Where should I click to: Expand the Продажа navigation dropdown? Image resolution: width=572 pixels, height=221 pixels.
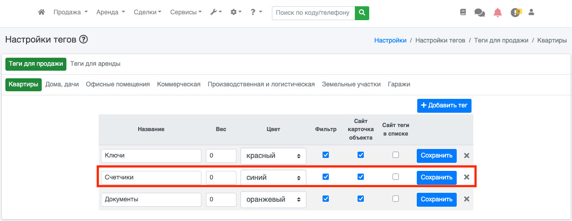(x=70, y=13)
